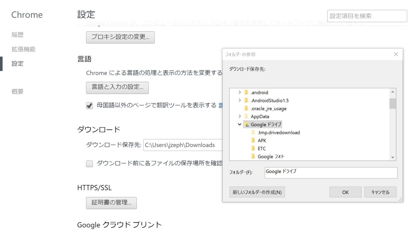412x232 pixels.
Task: Click the folder tree scrollbar down arrow
Action: [392, 157]
